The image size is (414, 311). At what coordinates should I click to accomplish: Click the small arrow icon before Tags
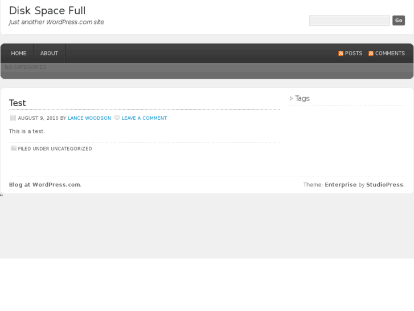tap(291, 99)
